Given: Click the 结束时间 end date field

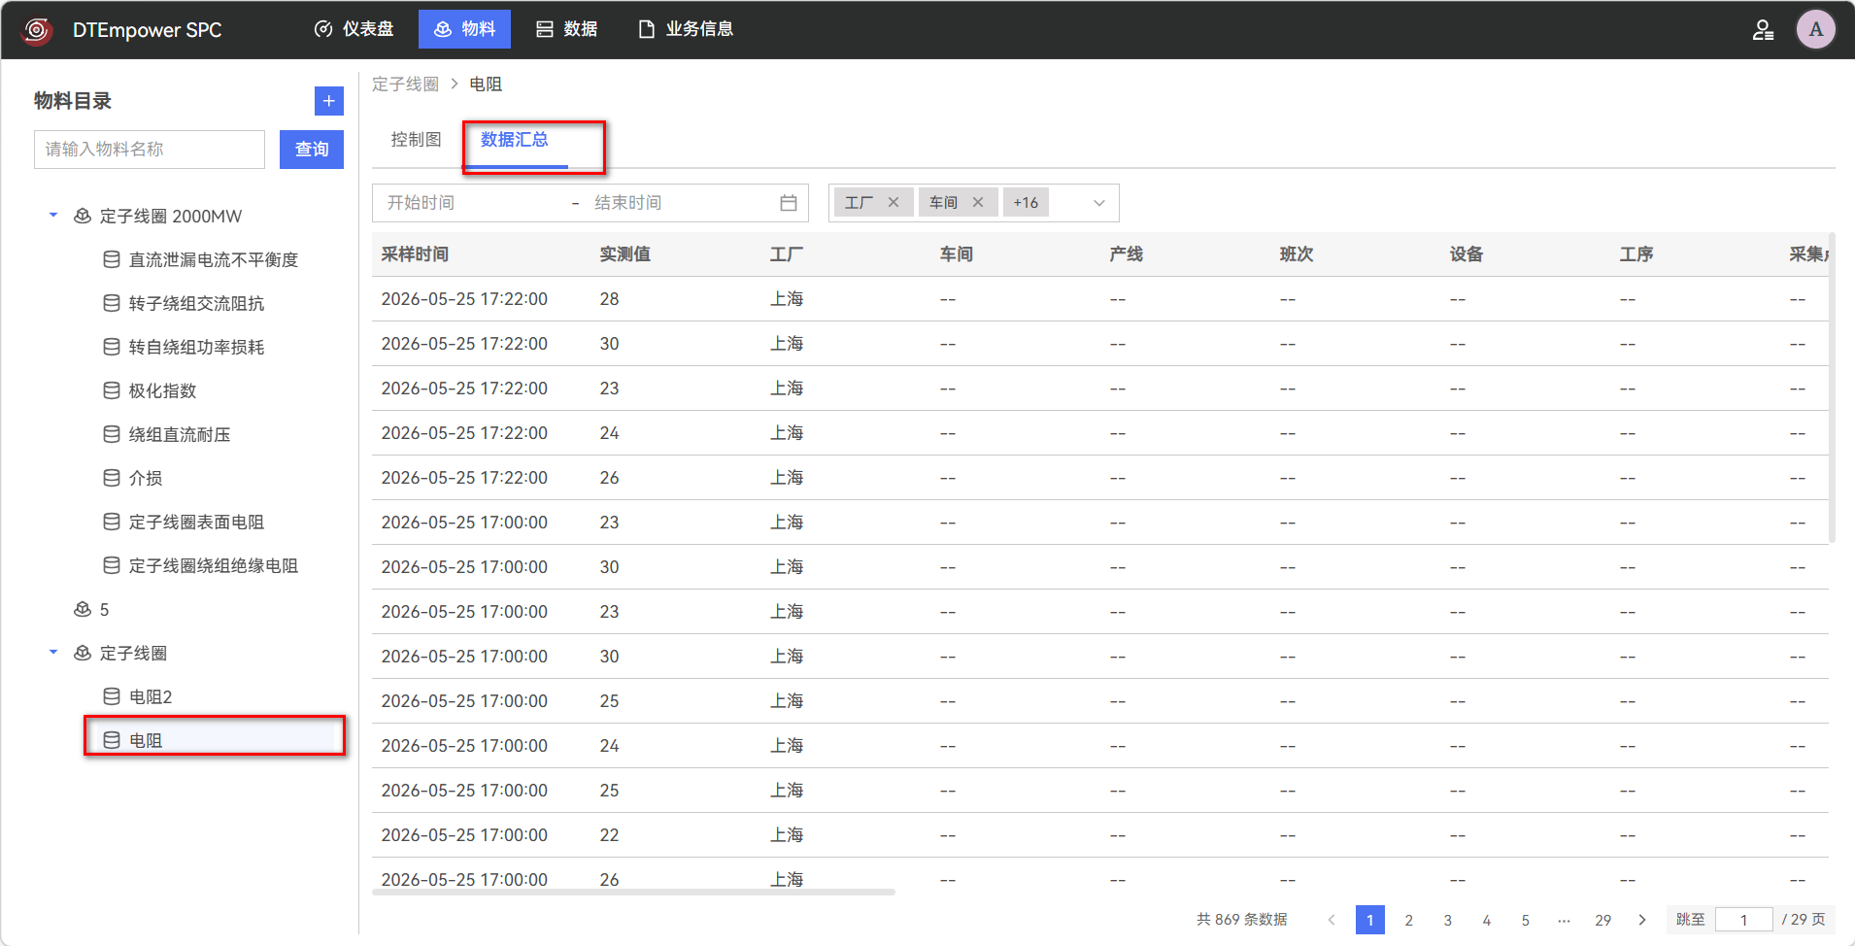Looking at the screenshot, I should pos(680,203).
